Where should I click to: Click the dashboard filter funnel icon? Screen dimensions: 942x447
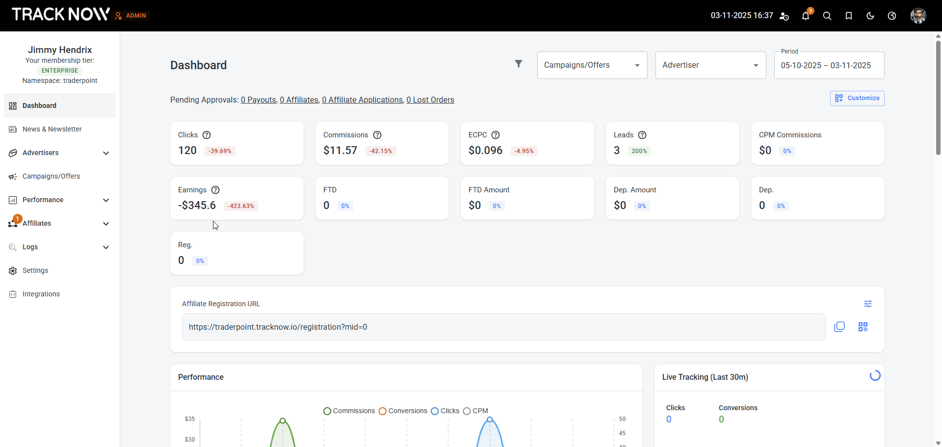[518, 64]
